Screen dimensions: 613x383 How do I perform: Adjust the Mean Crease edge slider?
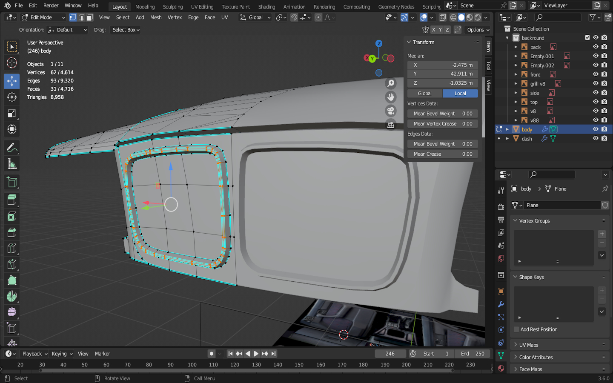coord(443,154)
